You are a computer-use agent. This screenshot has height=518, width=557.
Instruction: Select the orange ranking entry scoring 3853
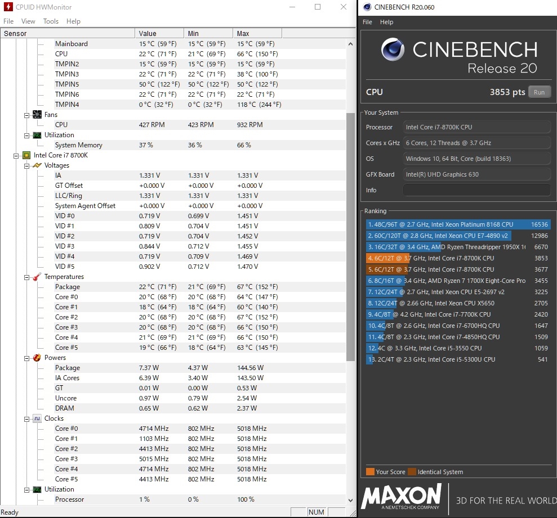pyautogui.click(x=458, y=258)
